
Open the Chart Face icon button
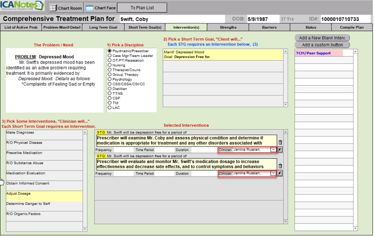point(100,8)
